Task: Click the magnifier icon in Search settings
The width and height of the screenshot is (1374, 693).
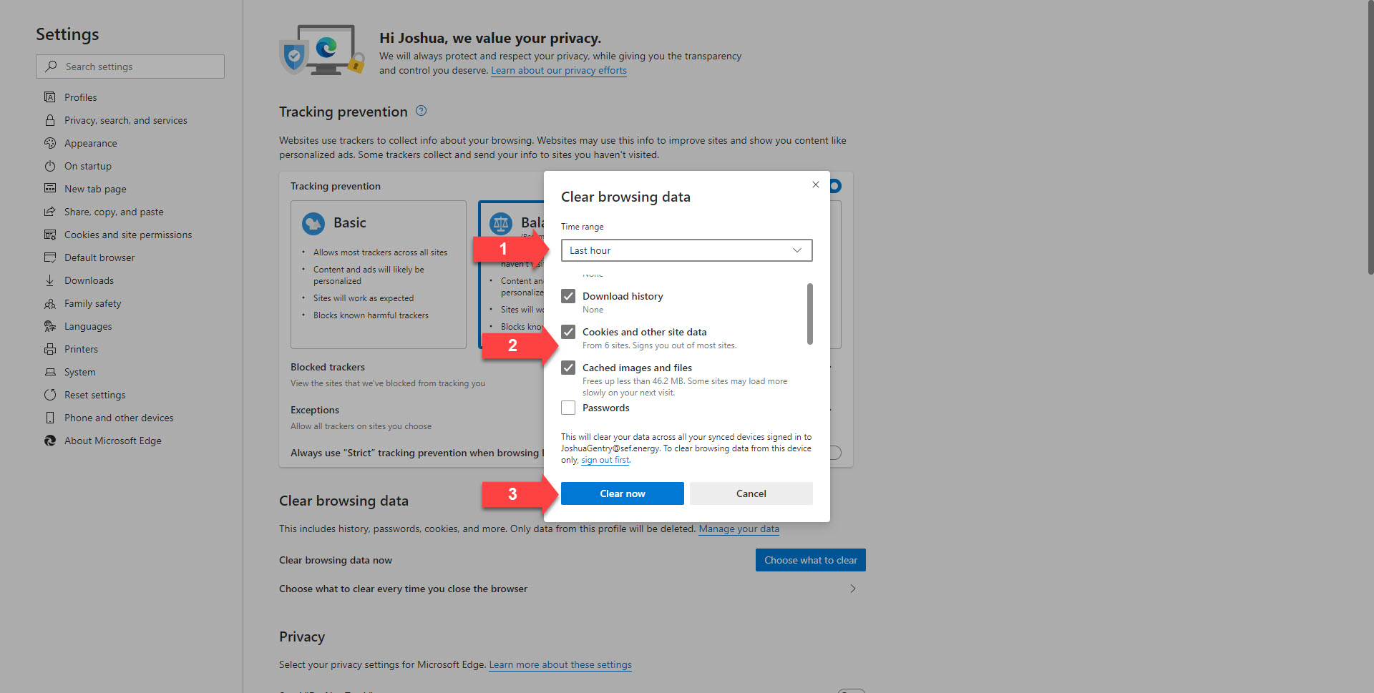Action: click(51, 67)
